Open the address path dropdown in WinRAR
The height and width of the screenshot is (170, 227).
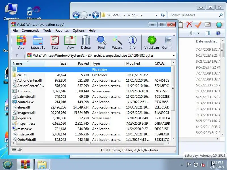[174, 56]
